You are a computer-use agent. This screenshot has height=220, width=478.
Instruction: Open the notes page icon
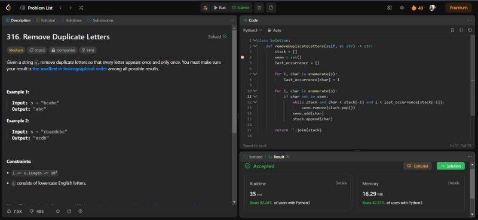(271, 8)
